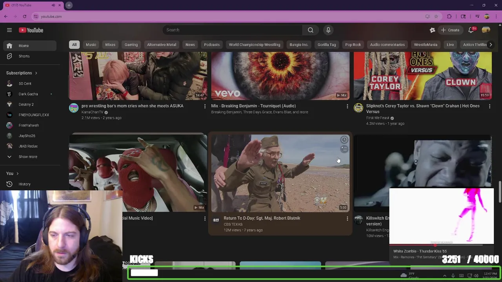Add Return To D-Day to Watch later
The image size is (502, 282).
tap(344, 140)
